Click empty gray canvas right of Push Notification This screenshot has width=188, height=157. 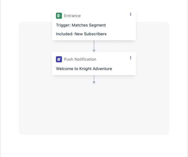152,64
